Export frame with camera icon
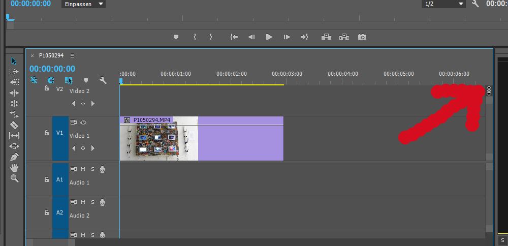508x246 pixels. coord(362,37)
